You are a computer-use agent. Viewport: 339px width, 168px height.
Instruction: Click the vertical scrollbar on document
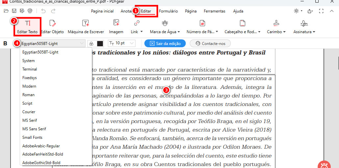coord(338,63)
